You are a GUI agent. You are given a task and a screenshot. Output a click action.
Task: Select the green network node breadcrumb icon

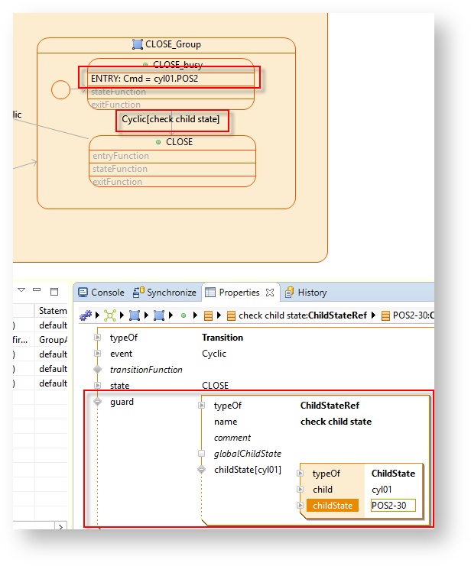click(110, 315)
